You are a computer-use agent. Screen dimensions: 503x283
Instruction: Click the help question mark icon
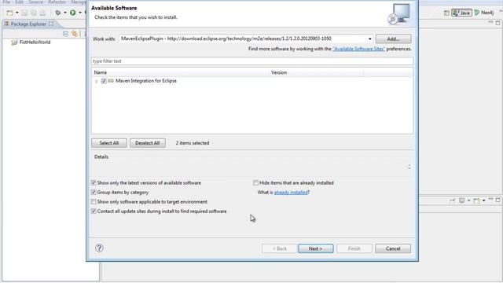99,248
